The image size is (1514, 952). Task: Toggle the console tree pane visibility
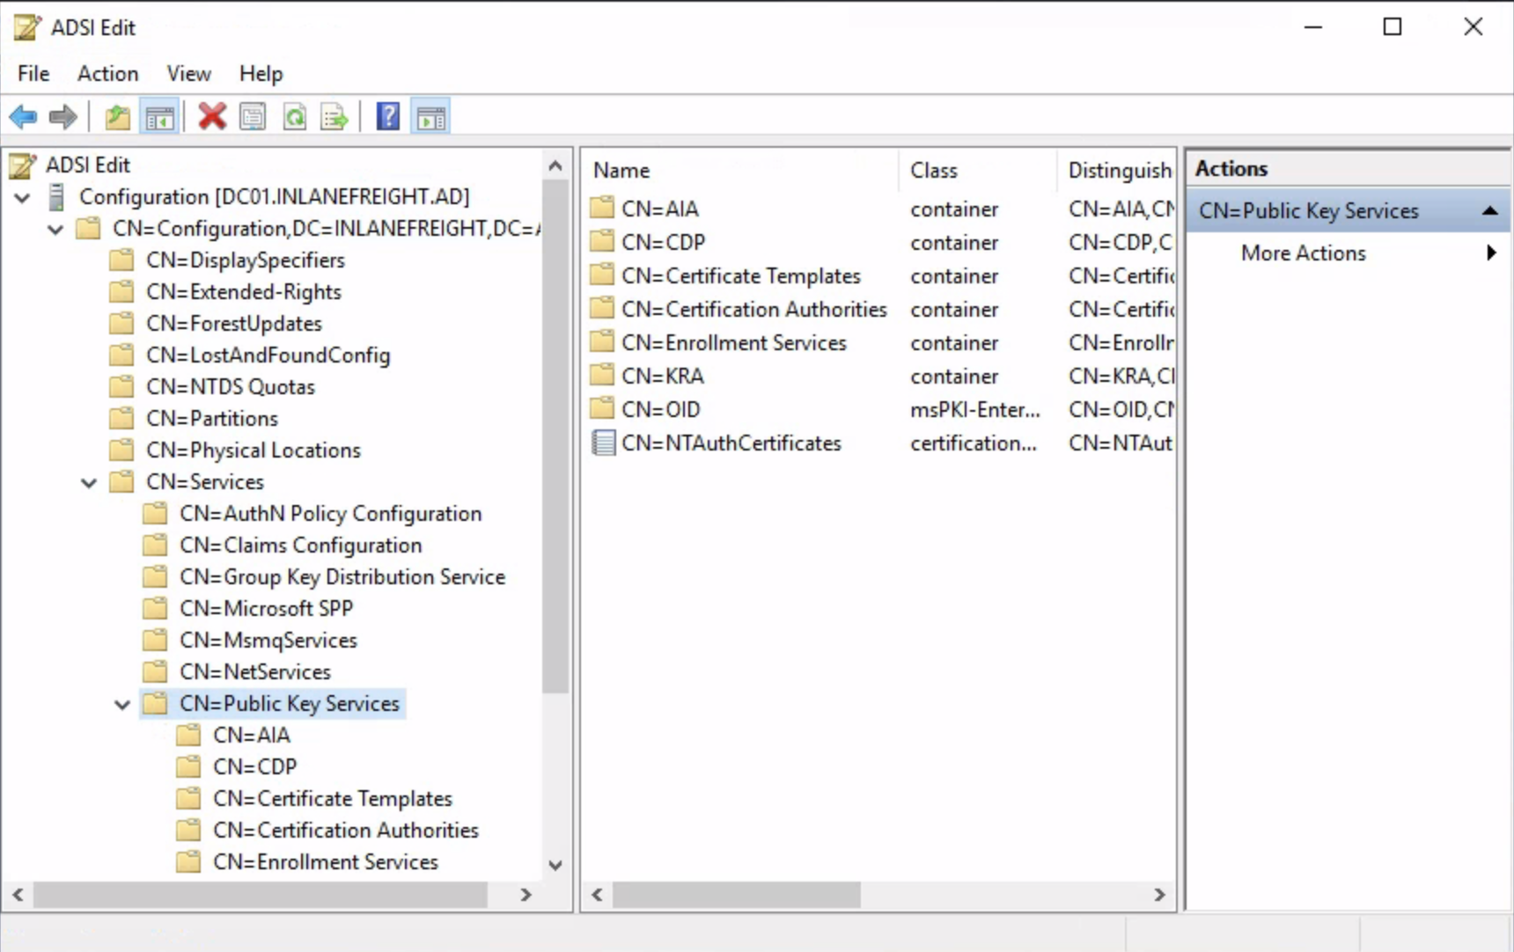pos(160,116)
